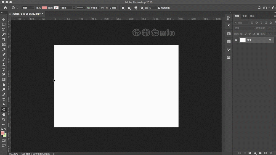This screenshot has height=155, width=276.
Task: Filter layers by adjustment layers
Action: pyautogui.click(x=257, y=23)
